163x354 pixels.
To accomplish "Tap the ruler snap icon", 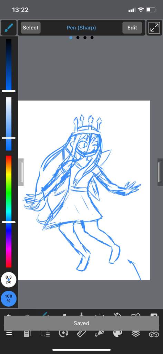I will [x=81, y=334].
